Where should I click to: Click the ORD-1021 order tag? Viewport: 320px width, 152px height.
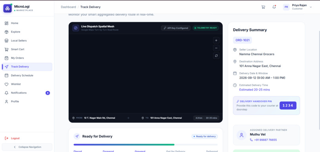pyautogui.click(x=243, y=40)
